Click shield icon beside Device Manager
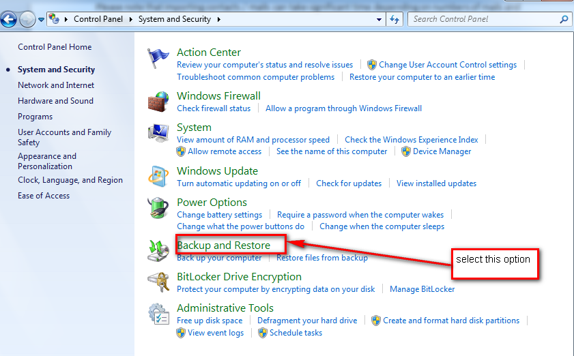Image resolution: width=574 pixels, height=356 pixels. 406,151
